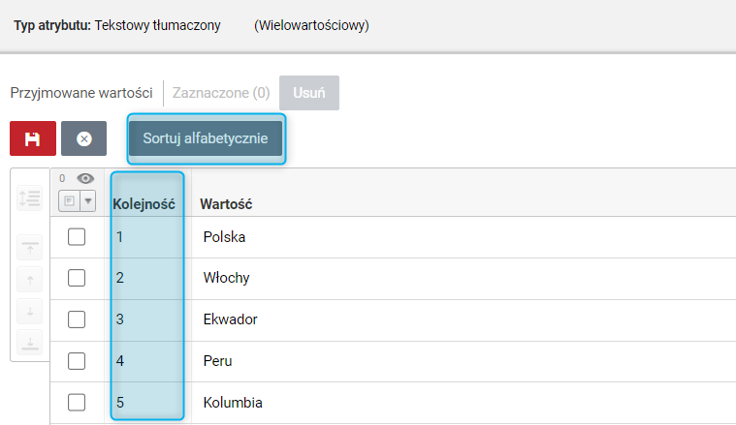Toggle the select-all checkbox in table header
This screenshot has height=425, width=736.
69,201
